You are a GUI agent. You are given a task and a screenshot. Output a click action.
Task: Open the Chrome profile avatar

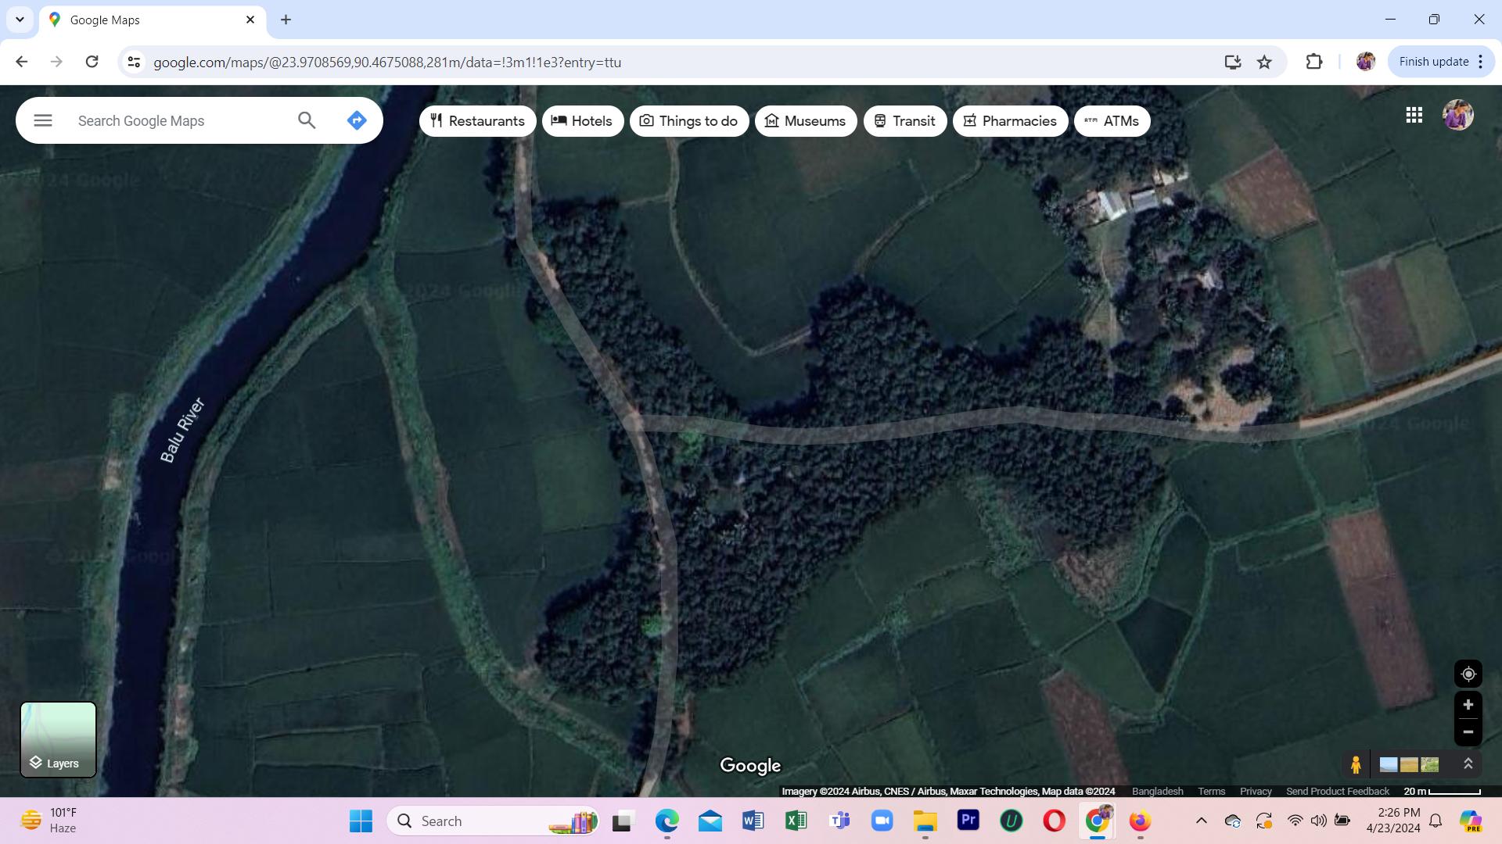coord(1366,62)
